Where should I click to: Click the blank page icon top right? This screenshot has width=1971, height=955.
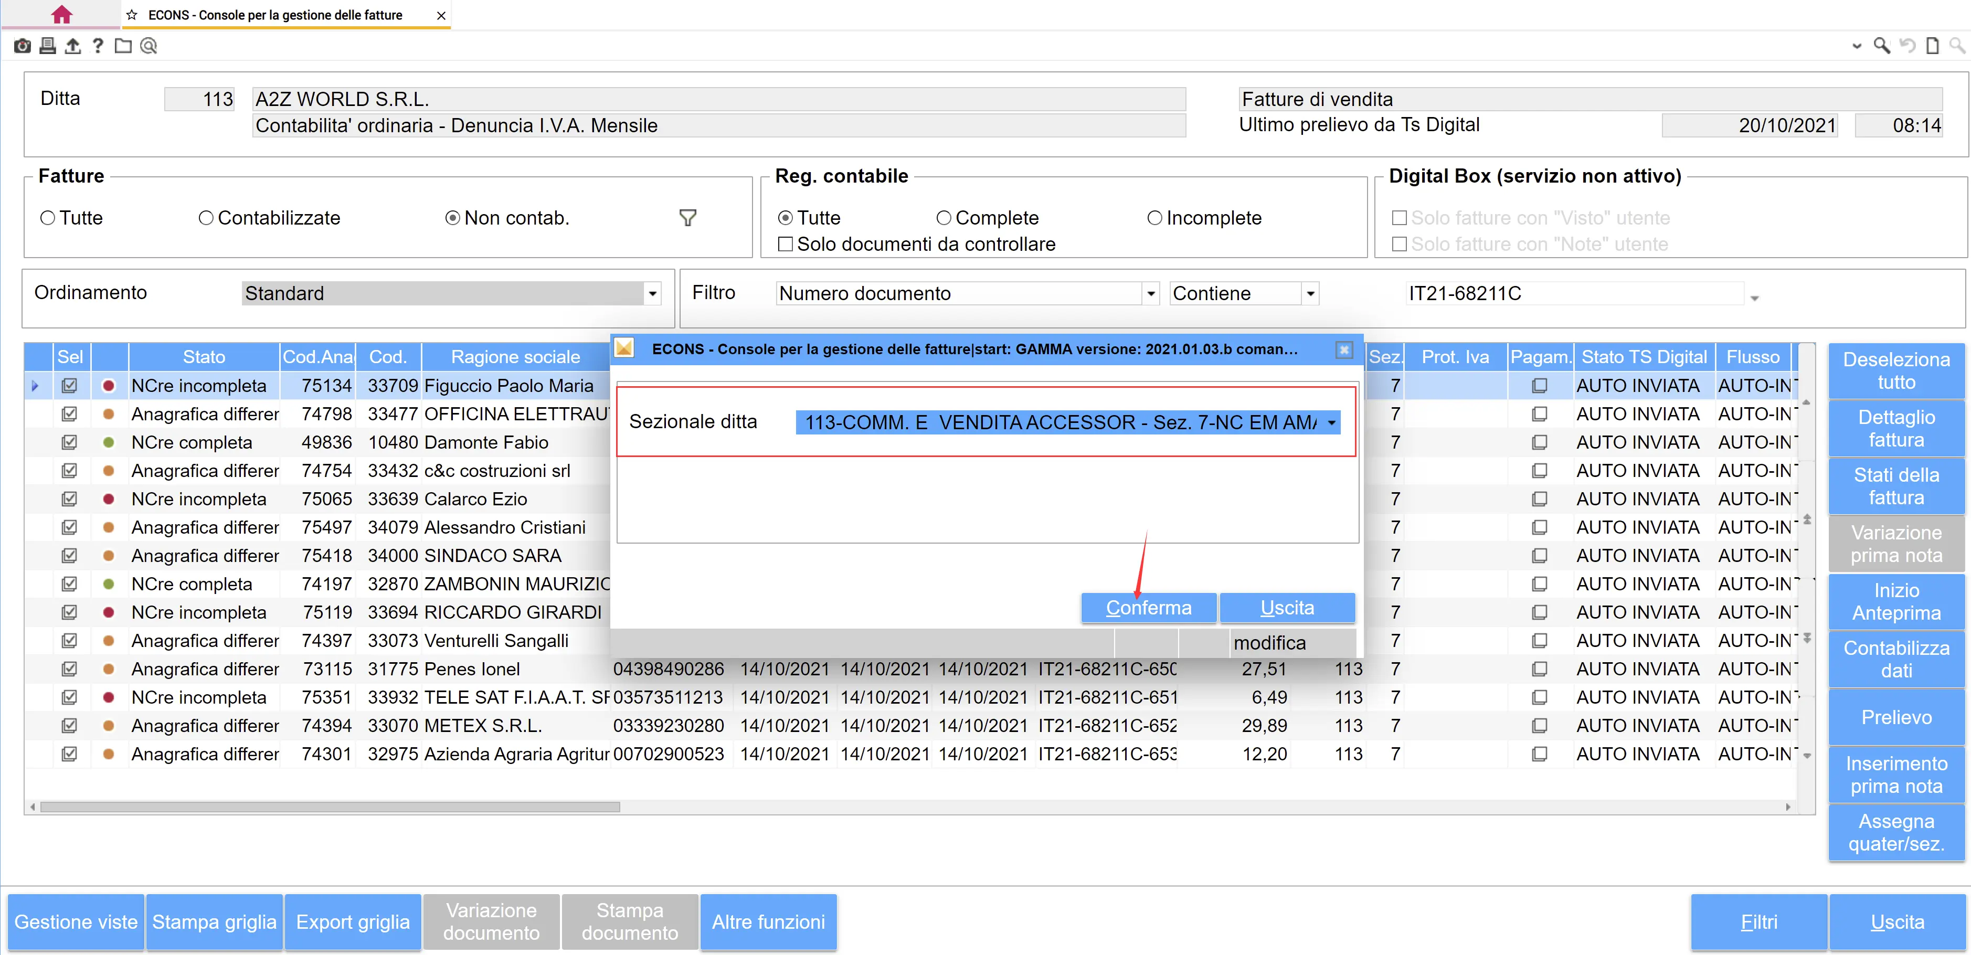(x=1932, y=46)
